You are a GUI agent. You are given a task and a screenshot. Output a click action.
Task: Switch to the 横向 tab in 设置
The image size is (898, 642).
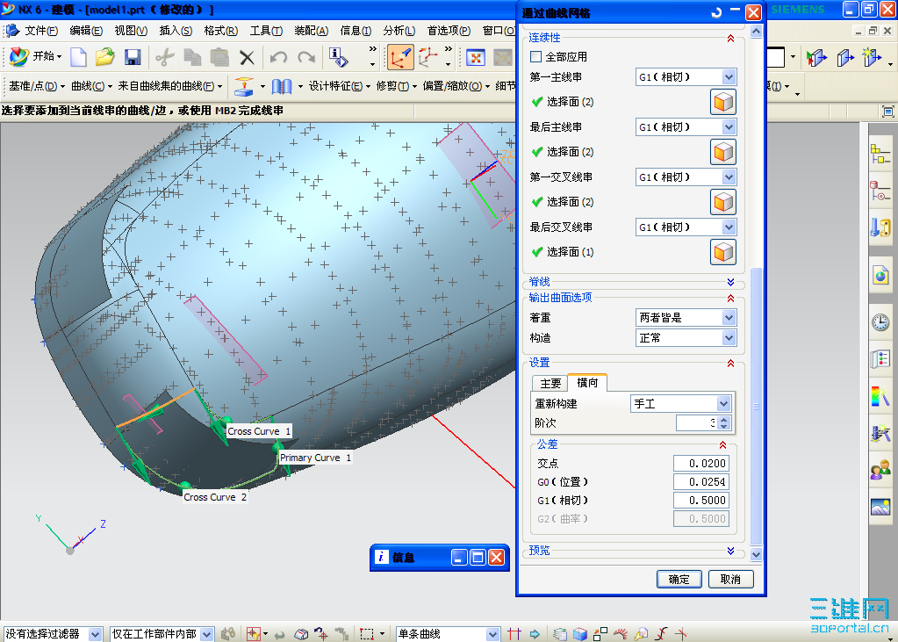pyautogui.click(x=587, y=382)
